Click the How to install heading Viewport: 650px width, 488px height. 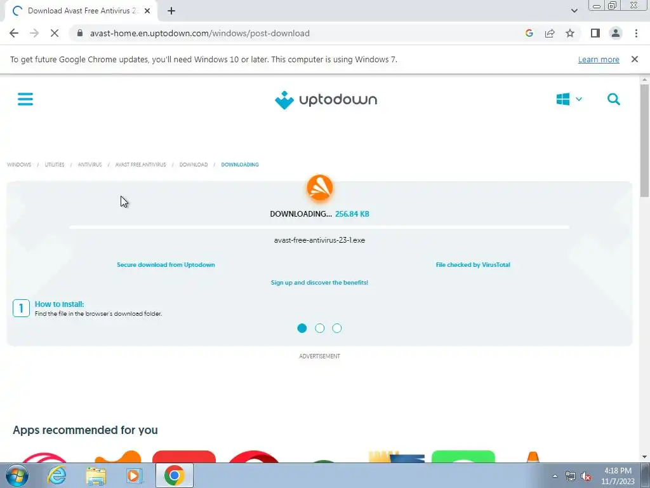click(x=59, y=304)
